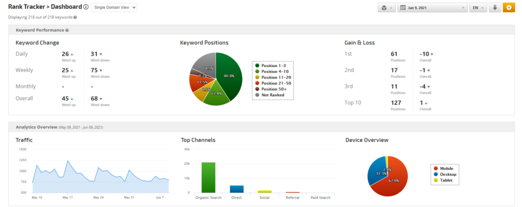
Task: Click the Keyword Performance help icon
Action: [67, 30]
